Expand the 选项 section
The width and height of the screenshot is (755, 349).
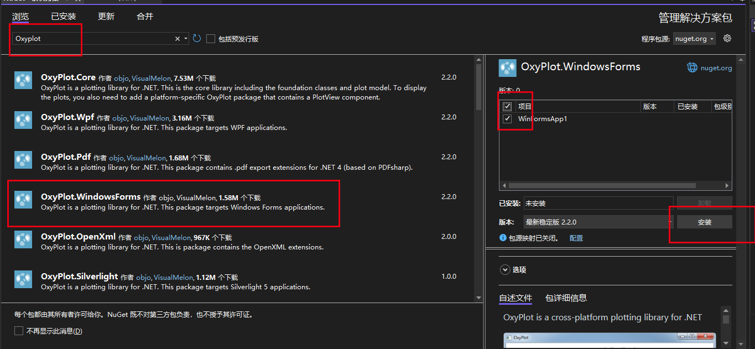pos(504,270)
